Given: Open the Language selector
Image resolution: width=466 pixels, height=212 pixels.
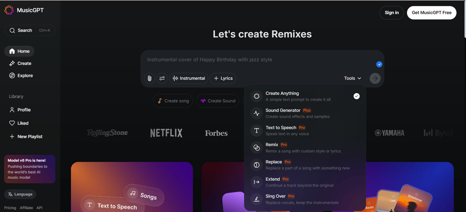Looking at the screenshot, I should 20,194.
